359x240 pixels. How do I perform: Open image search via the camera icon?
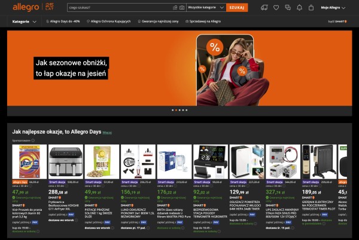182,8
